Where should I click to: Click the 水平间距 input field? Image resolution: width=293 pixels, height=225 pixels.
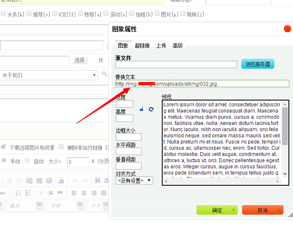129,151
